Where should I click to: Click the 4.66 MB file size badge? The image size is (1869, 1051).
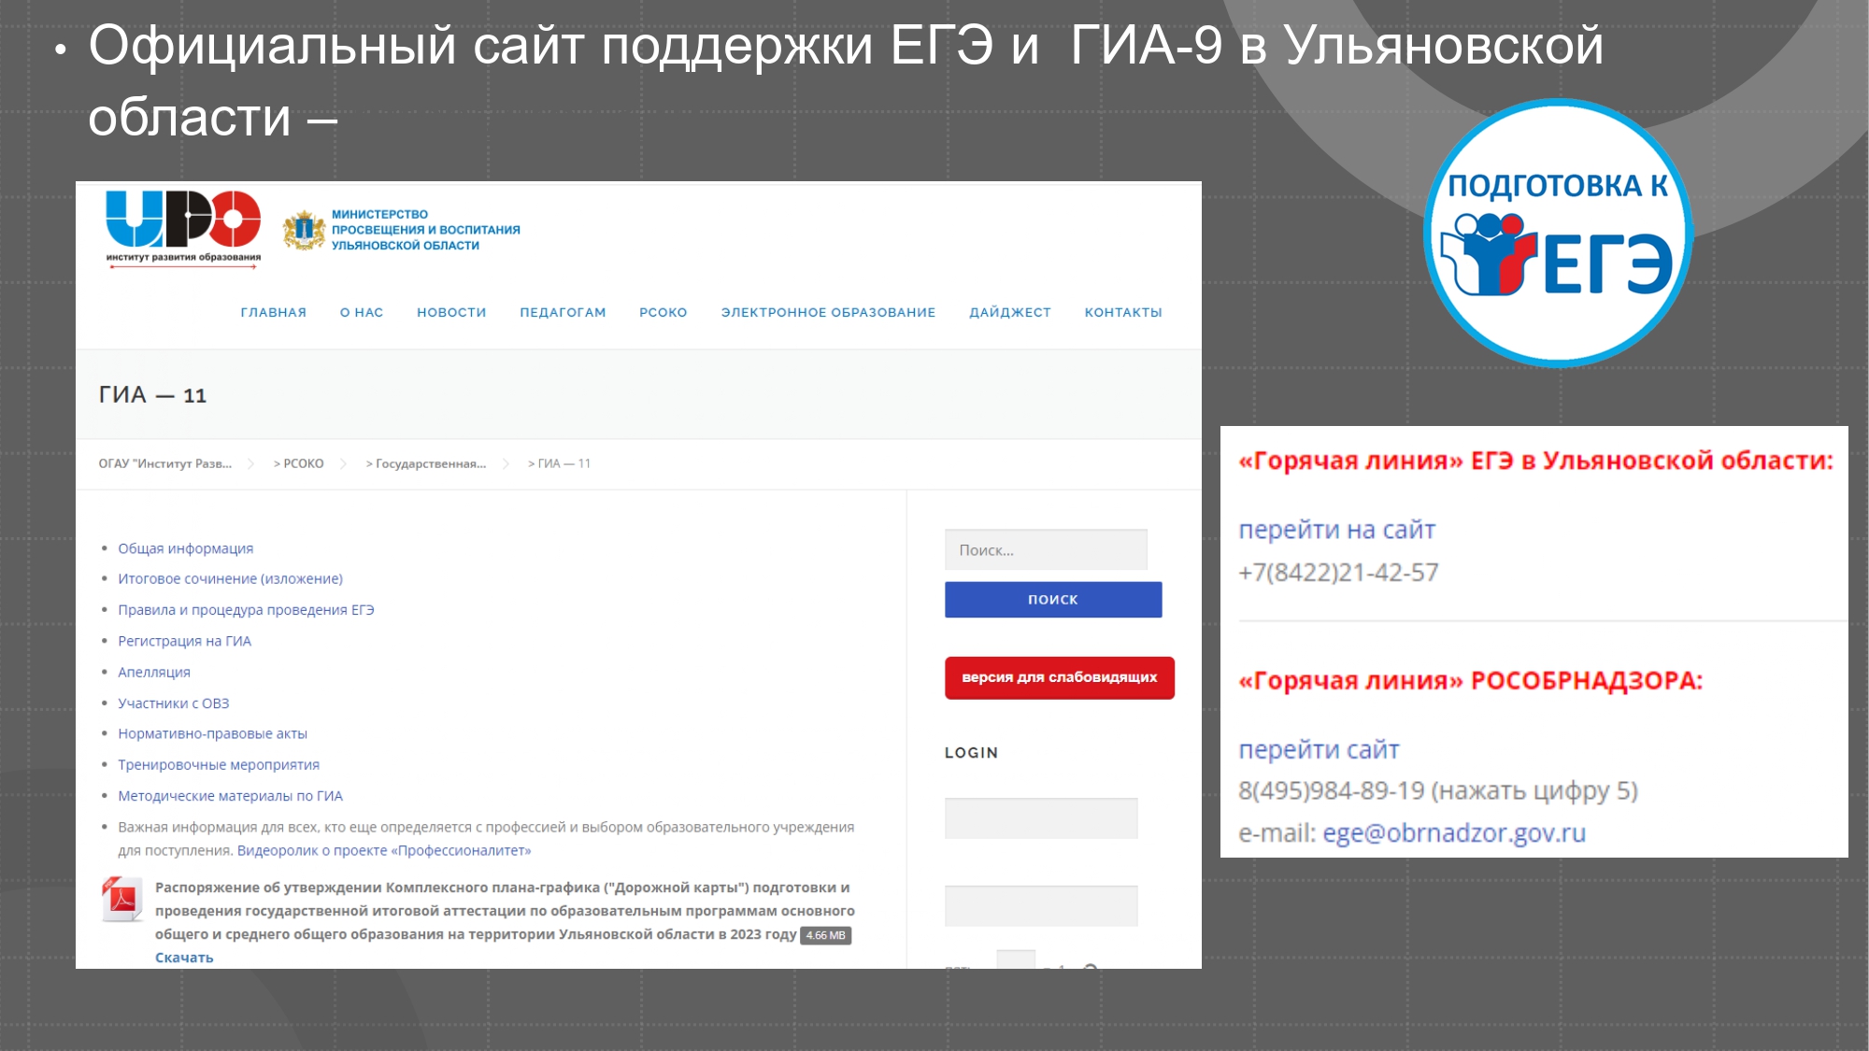(825, 935)
